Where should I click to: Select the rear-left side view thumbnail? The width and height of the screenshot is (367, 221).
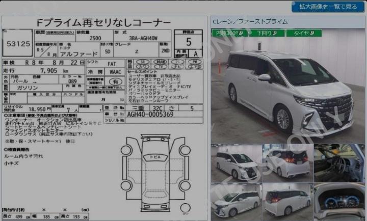287,202
